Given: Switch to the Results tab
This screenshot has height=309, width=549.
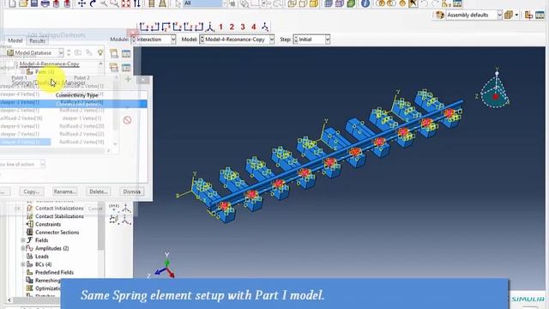Looking at the screenshot, I should pyautogui.click(x=37, y=40).
